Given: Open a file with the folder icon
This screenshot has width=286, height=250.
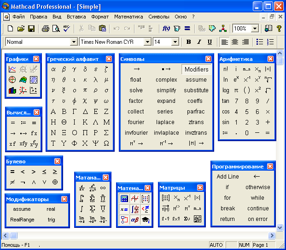Looking at the screenshot, I should pyautogui.click(x=21, y=29).
